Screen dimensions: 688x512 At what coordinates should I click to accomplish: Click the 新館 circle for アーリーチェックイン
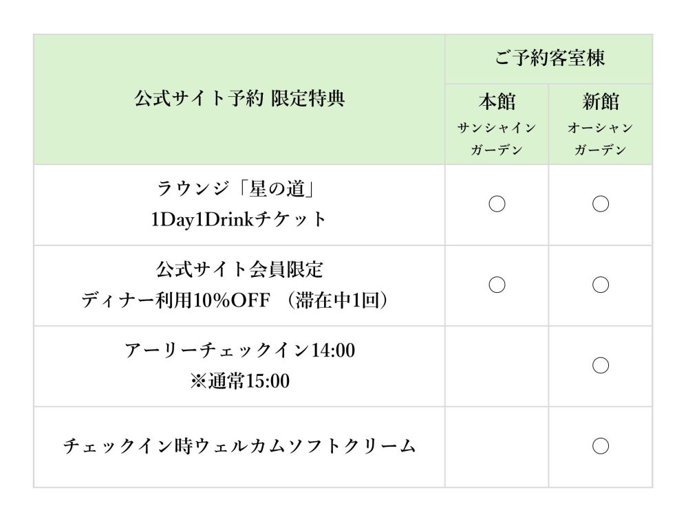point(601,365)
